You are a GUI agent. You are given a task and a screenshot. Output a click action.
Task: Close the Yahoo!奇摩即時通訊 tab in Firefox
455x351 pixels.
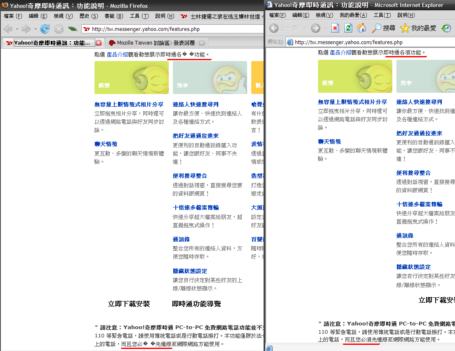pyautogui.click(x=99, y=43)
